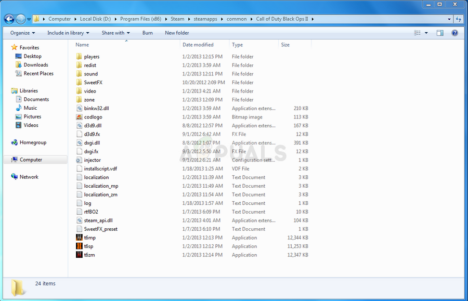The width and height of the screenshot is (468, 301).
Task: Select the t6sp application icon
Action: click(79, 246)
